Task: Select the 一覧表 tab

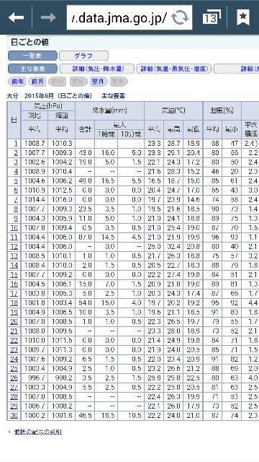Action: pyautogui.click(x=32, y=56)
